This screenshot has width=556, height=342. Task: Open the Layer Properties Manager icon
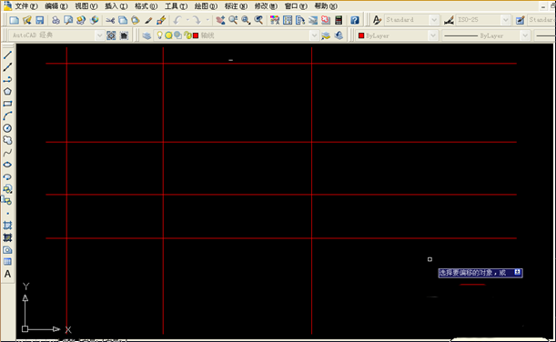click(x=147, y=35)
